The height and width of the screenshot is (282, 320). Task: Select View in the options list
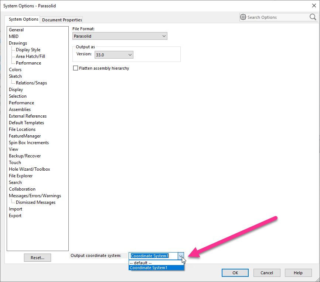pyautogui.click(x=13, y=149)
